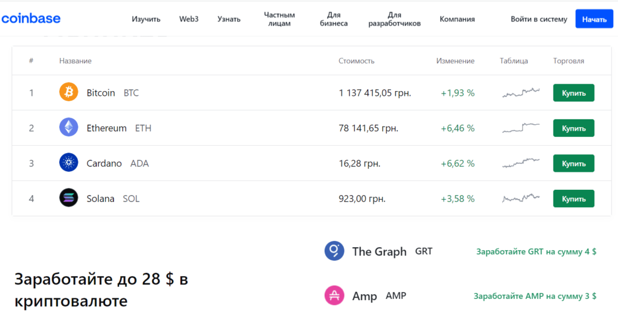Click the Bitcoin coin icon
This screenshot has width=618, height=314.
point(69,92)
